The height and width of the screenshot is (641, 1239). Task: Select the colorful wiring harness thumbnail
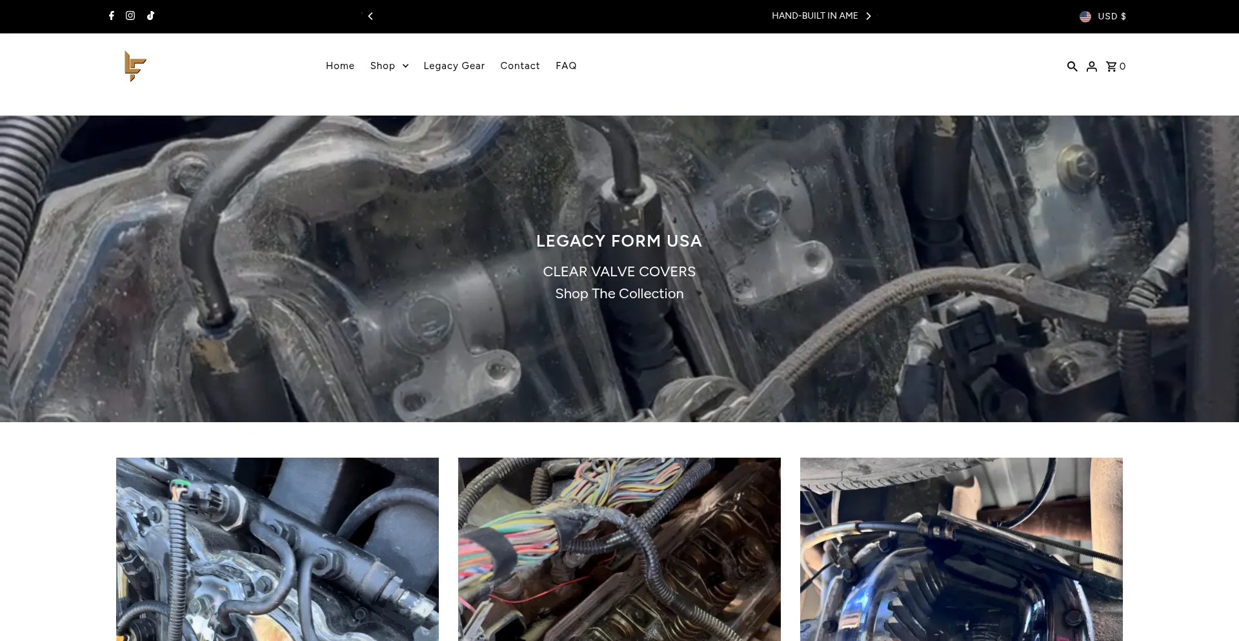(x=619, y=549)
